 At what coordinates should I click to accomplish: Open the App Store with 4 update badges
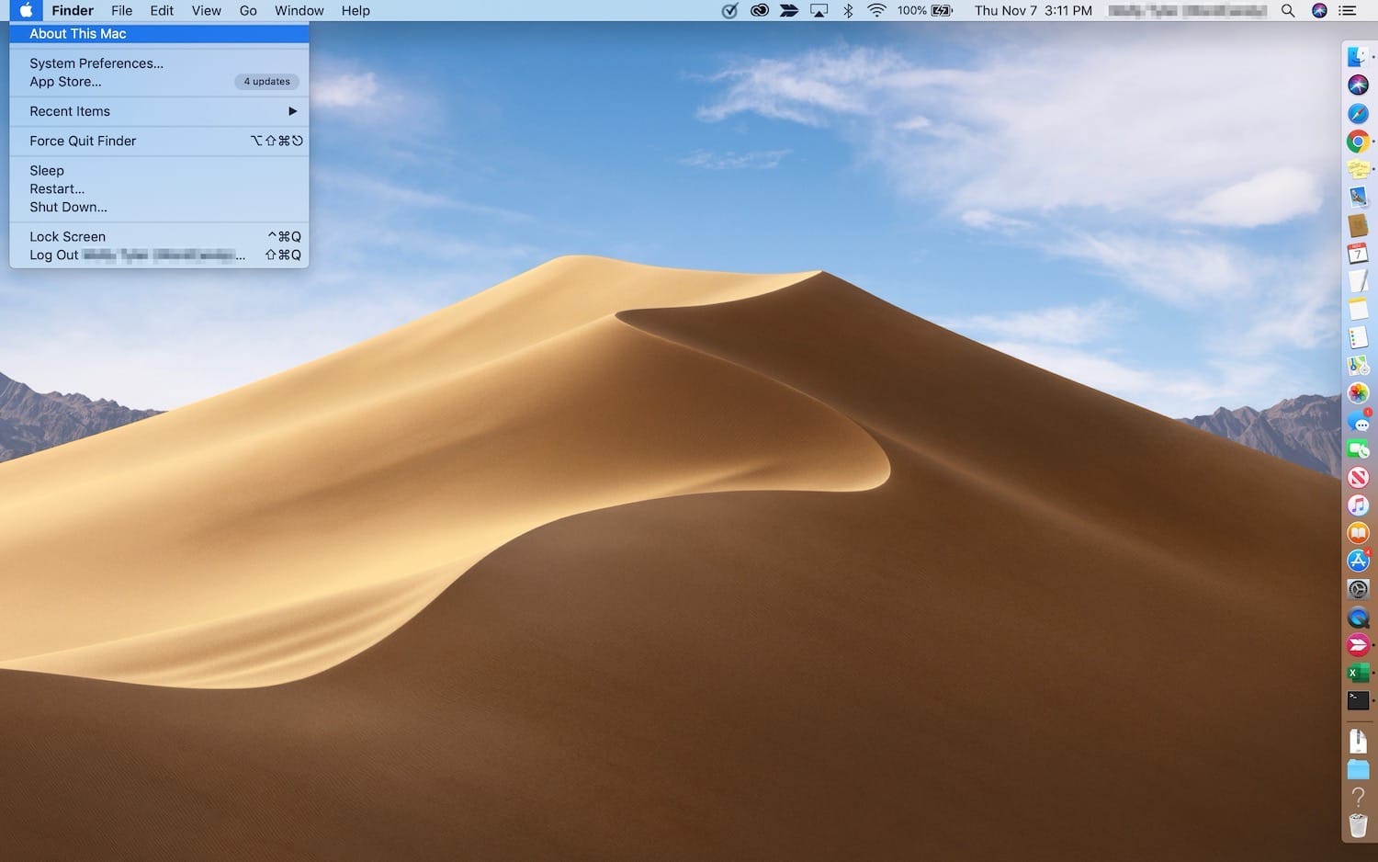click(1358, 561)
